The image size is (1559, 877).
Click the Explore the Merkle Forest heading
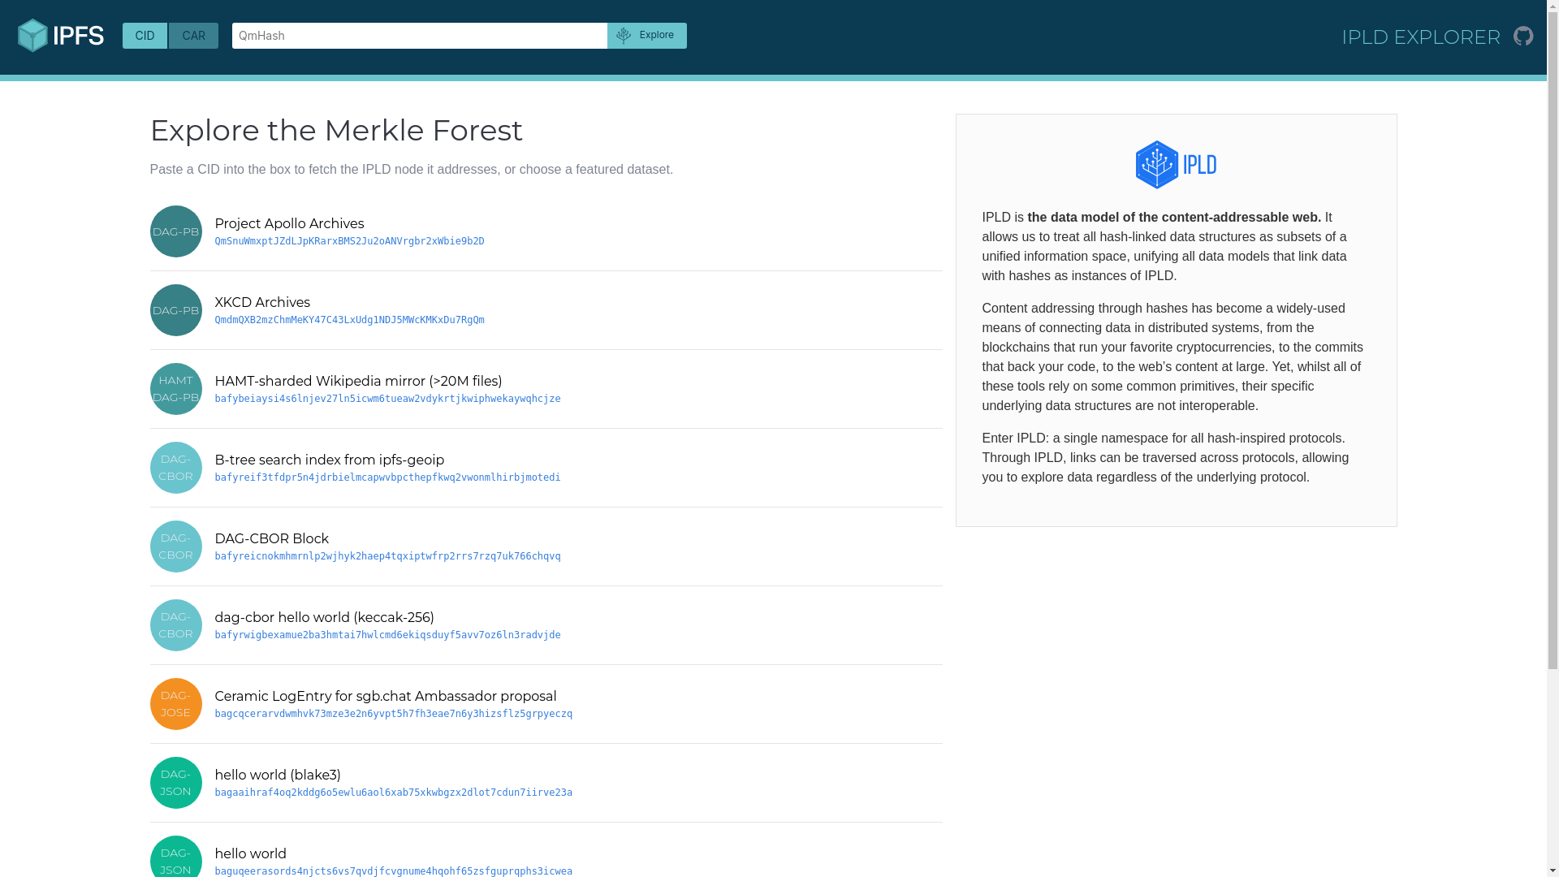tap(336, 130)
